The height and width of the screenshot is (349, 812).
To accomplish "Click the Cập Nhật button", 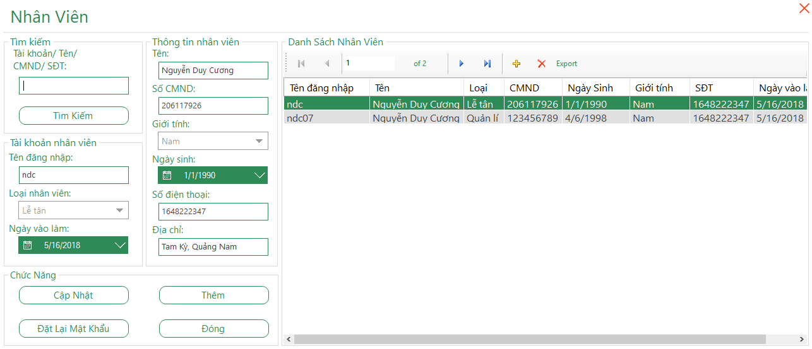I will (74, 295).
